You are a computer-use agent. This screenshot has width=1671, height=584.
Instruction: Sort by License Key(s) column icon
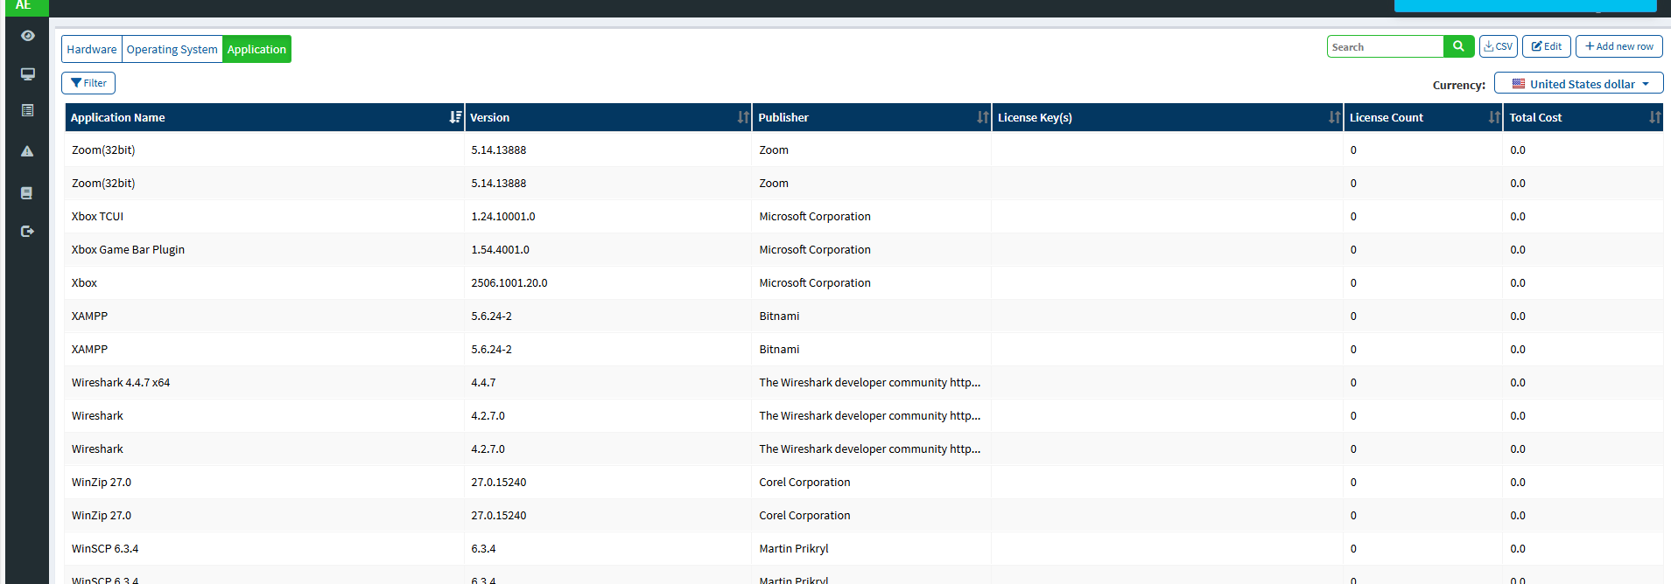1335,117
